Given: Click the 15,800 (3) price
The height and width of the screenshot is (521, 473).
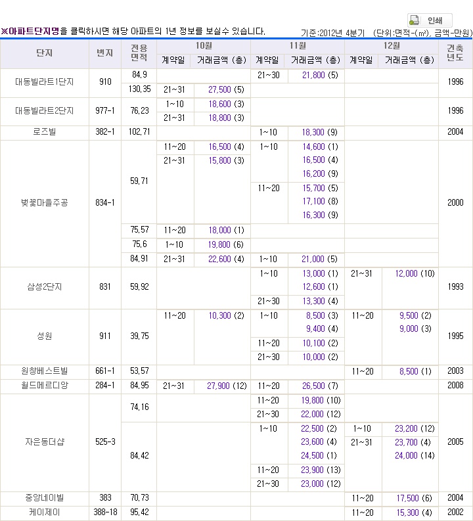Looking at the screenshot, I should [226, 161].
